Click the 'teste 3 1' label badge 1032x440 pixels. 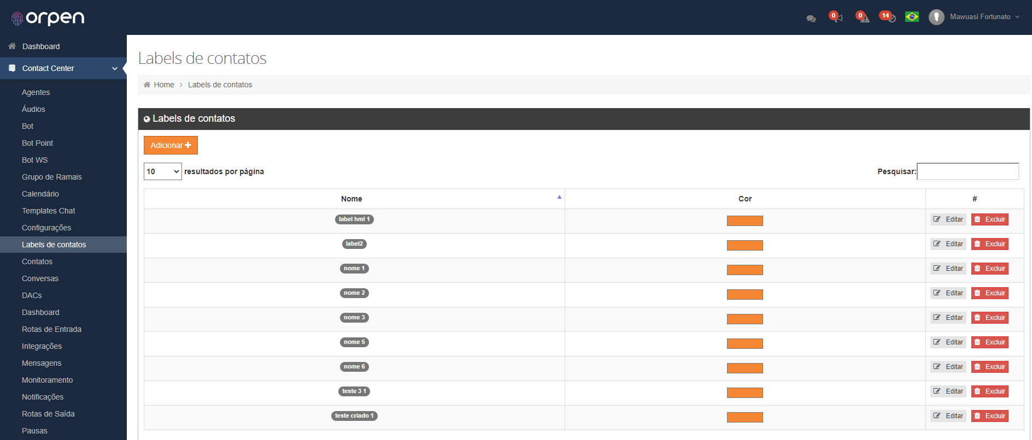(354, 391)
